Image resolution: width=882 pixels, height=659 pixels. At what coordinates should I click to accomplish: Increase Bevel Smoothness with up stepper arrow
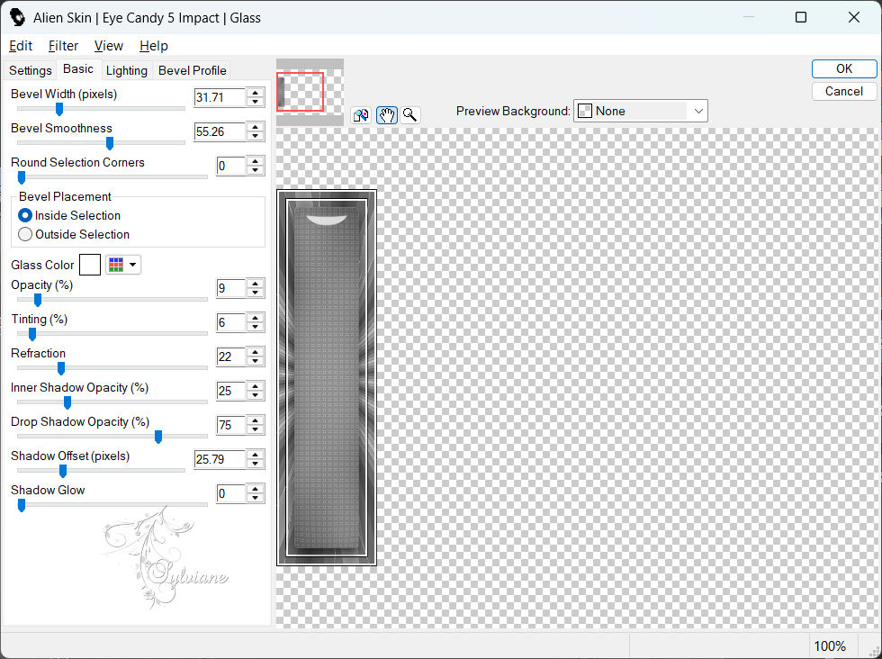pos(256,127)
